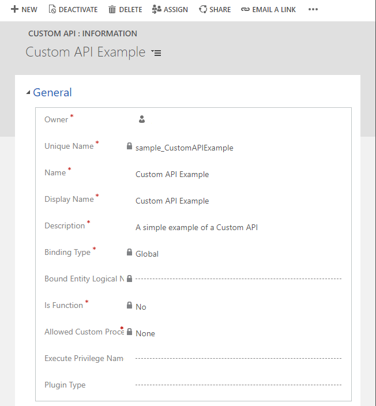Click the empty Plugin Type field

coord(238,385)
